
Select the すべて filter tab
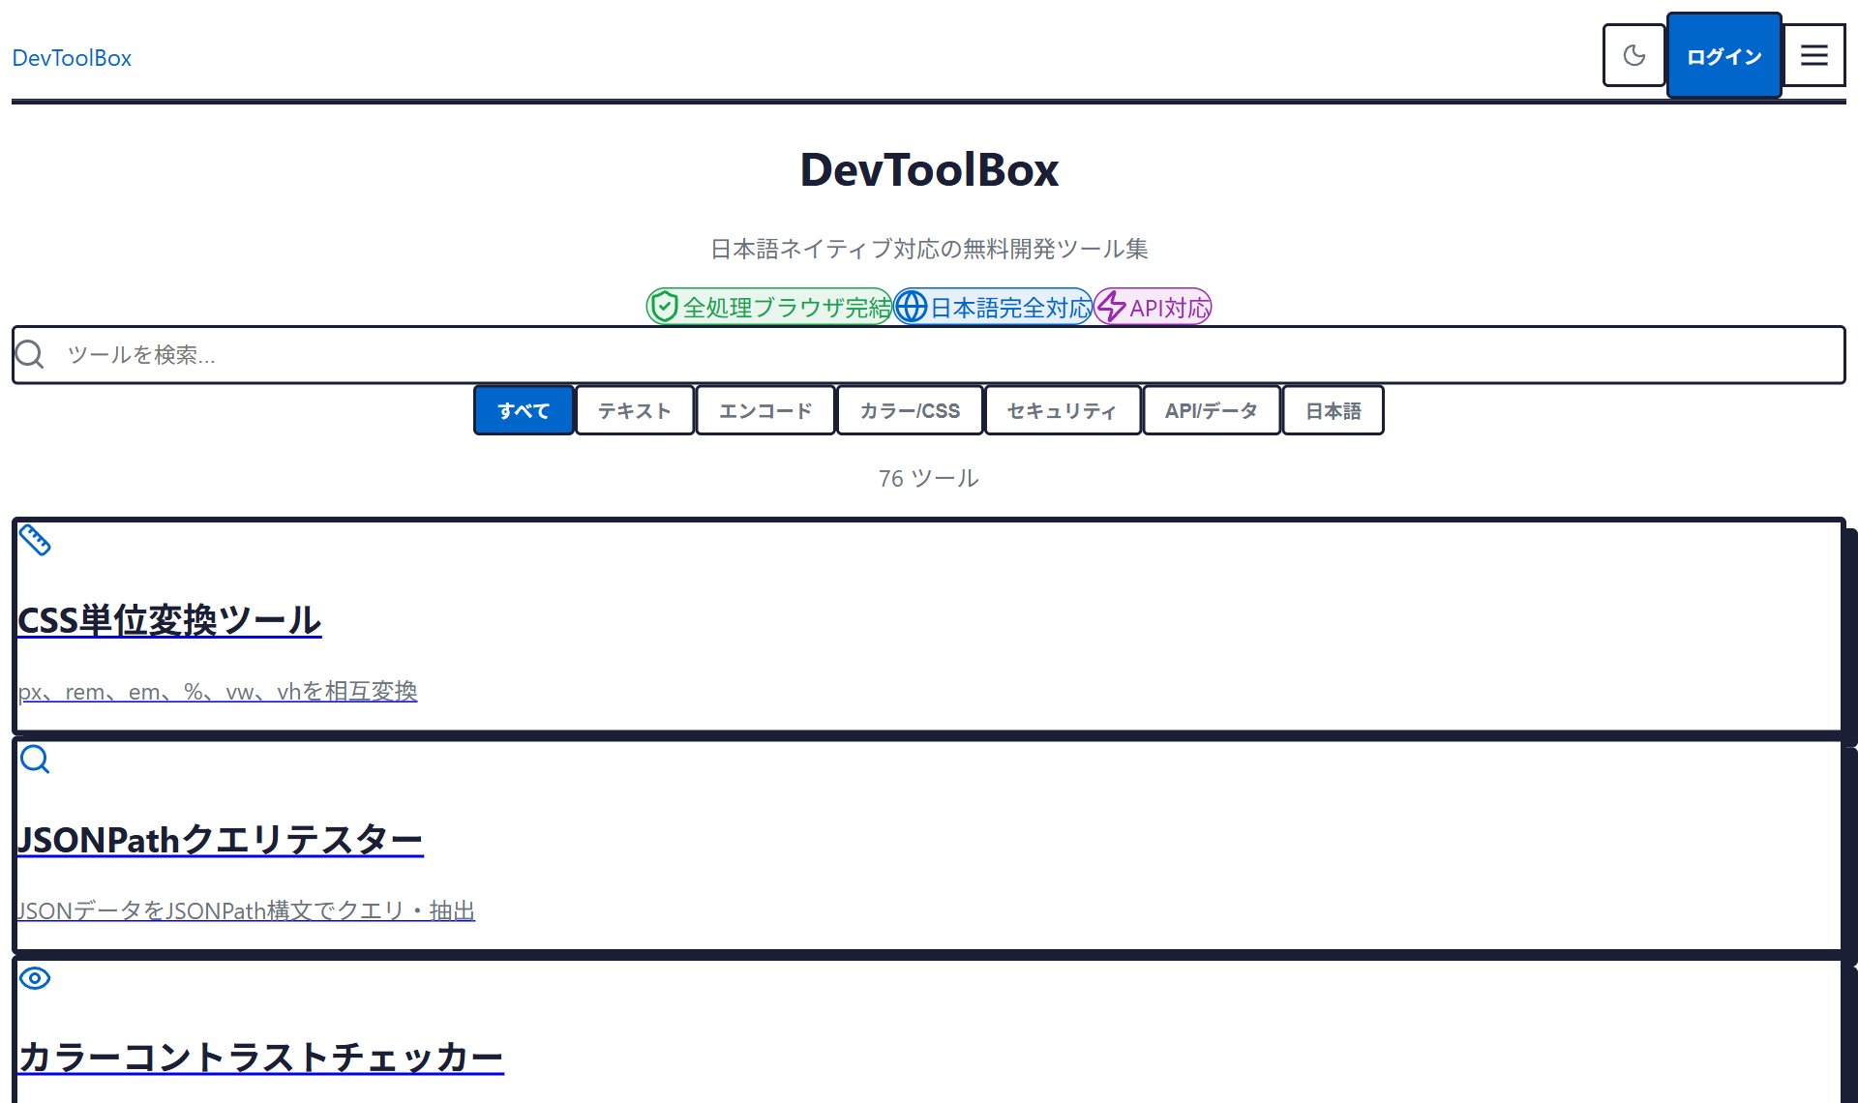point(524,410)
